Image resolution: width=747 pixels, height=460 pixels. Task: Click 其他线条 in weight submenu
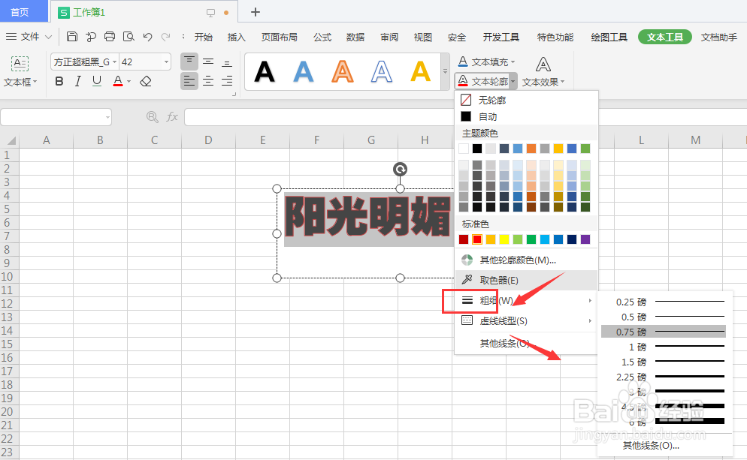650,445
